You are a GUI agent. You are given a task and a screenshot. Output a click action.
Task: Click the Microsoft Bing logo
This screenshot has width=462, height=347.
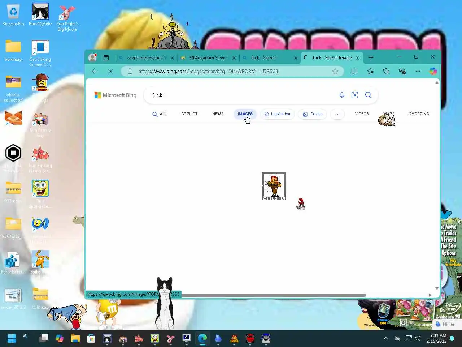click(x=115, y=95)
